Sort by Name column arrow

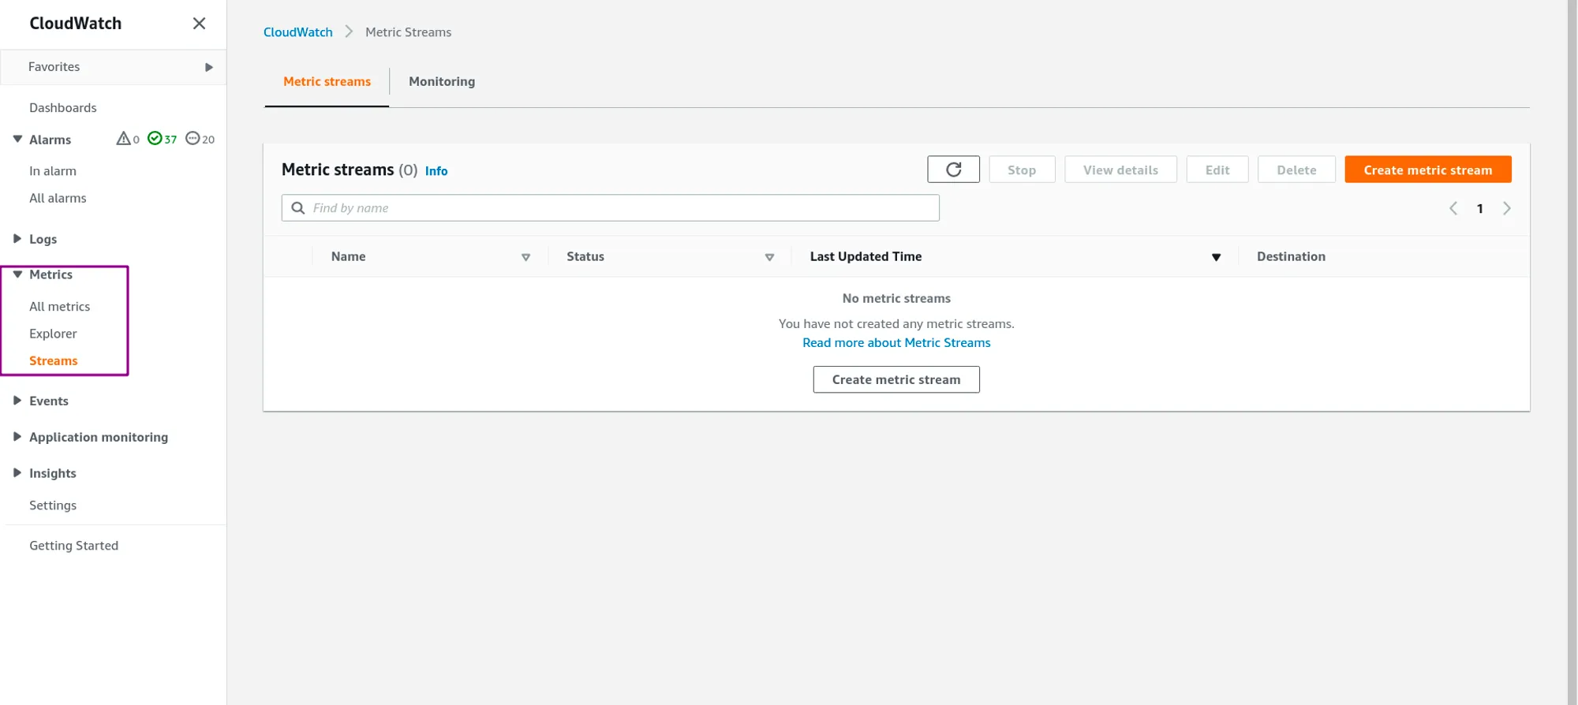click(x=525, y=257)
